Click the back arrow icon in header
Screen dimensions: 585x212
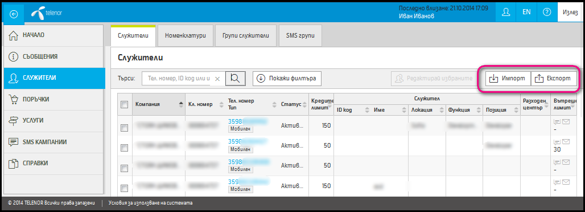tap(14, 14)
